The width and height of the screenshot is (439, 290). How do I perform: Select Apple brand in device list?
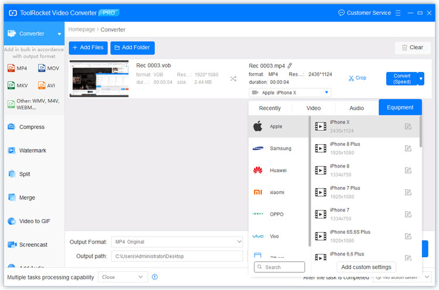pyautogui.click(x=278, y=127)
